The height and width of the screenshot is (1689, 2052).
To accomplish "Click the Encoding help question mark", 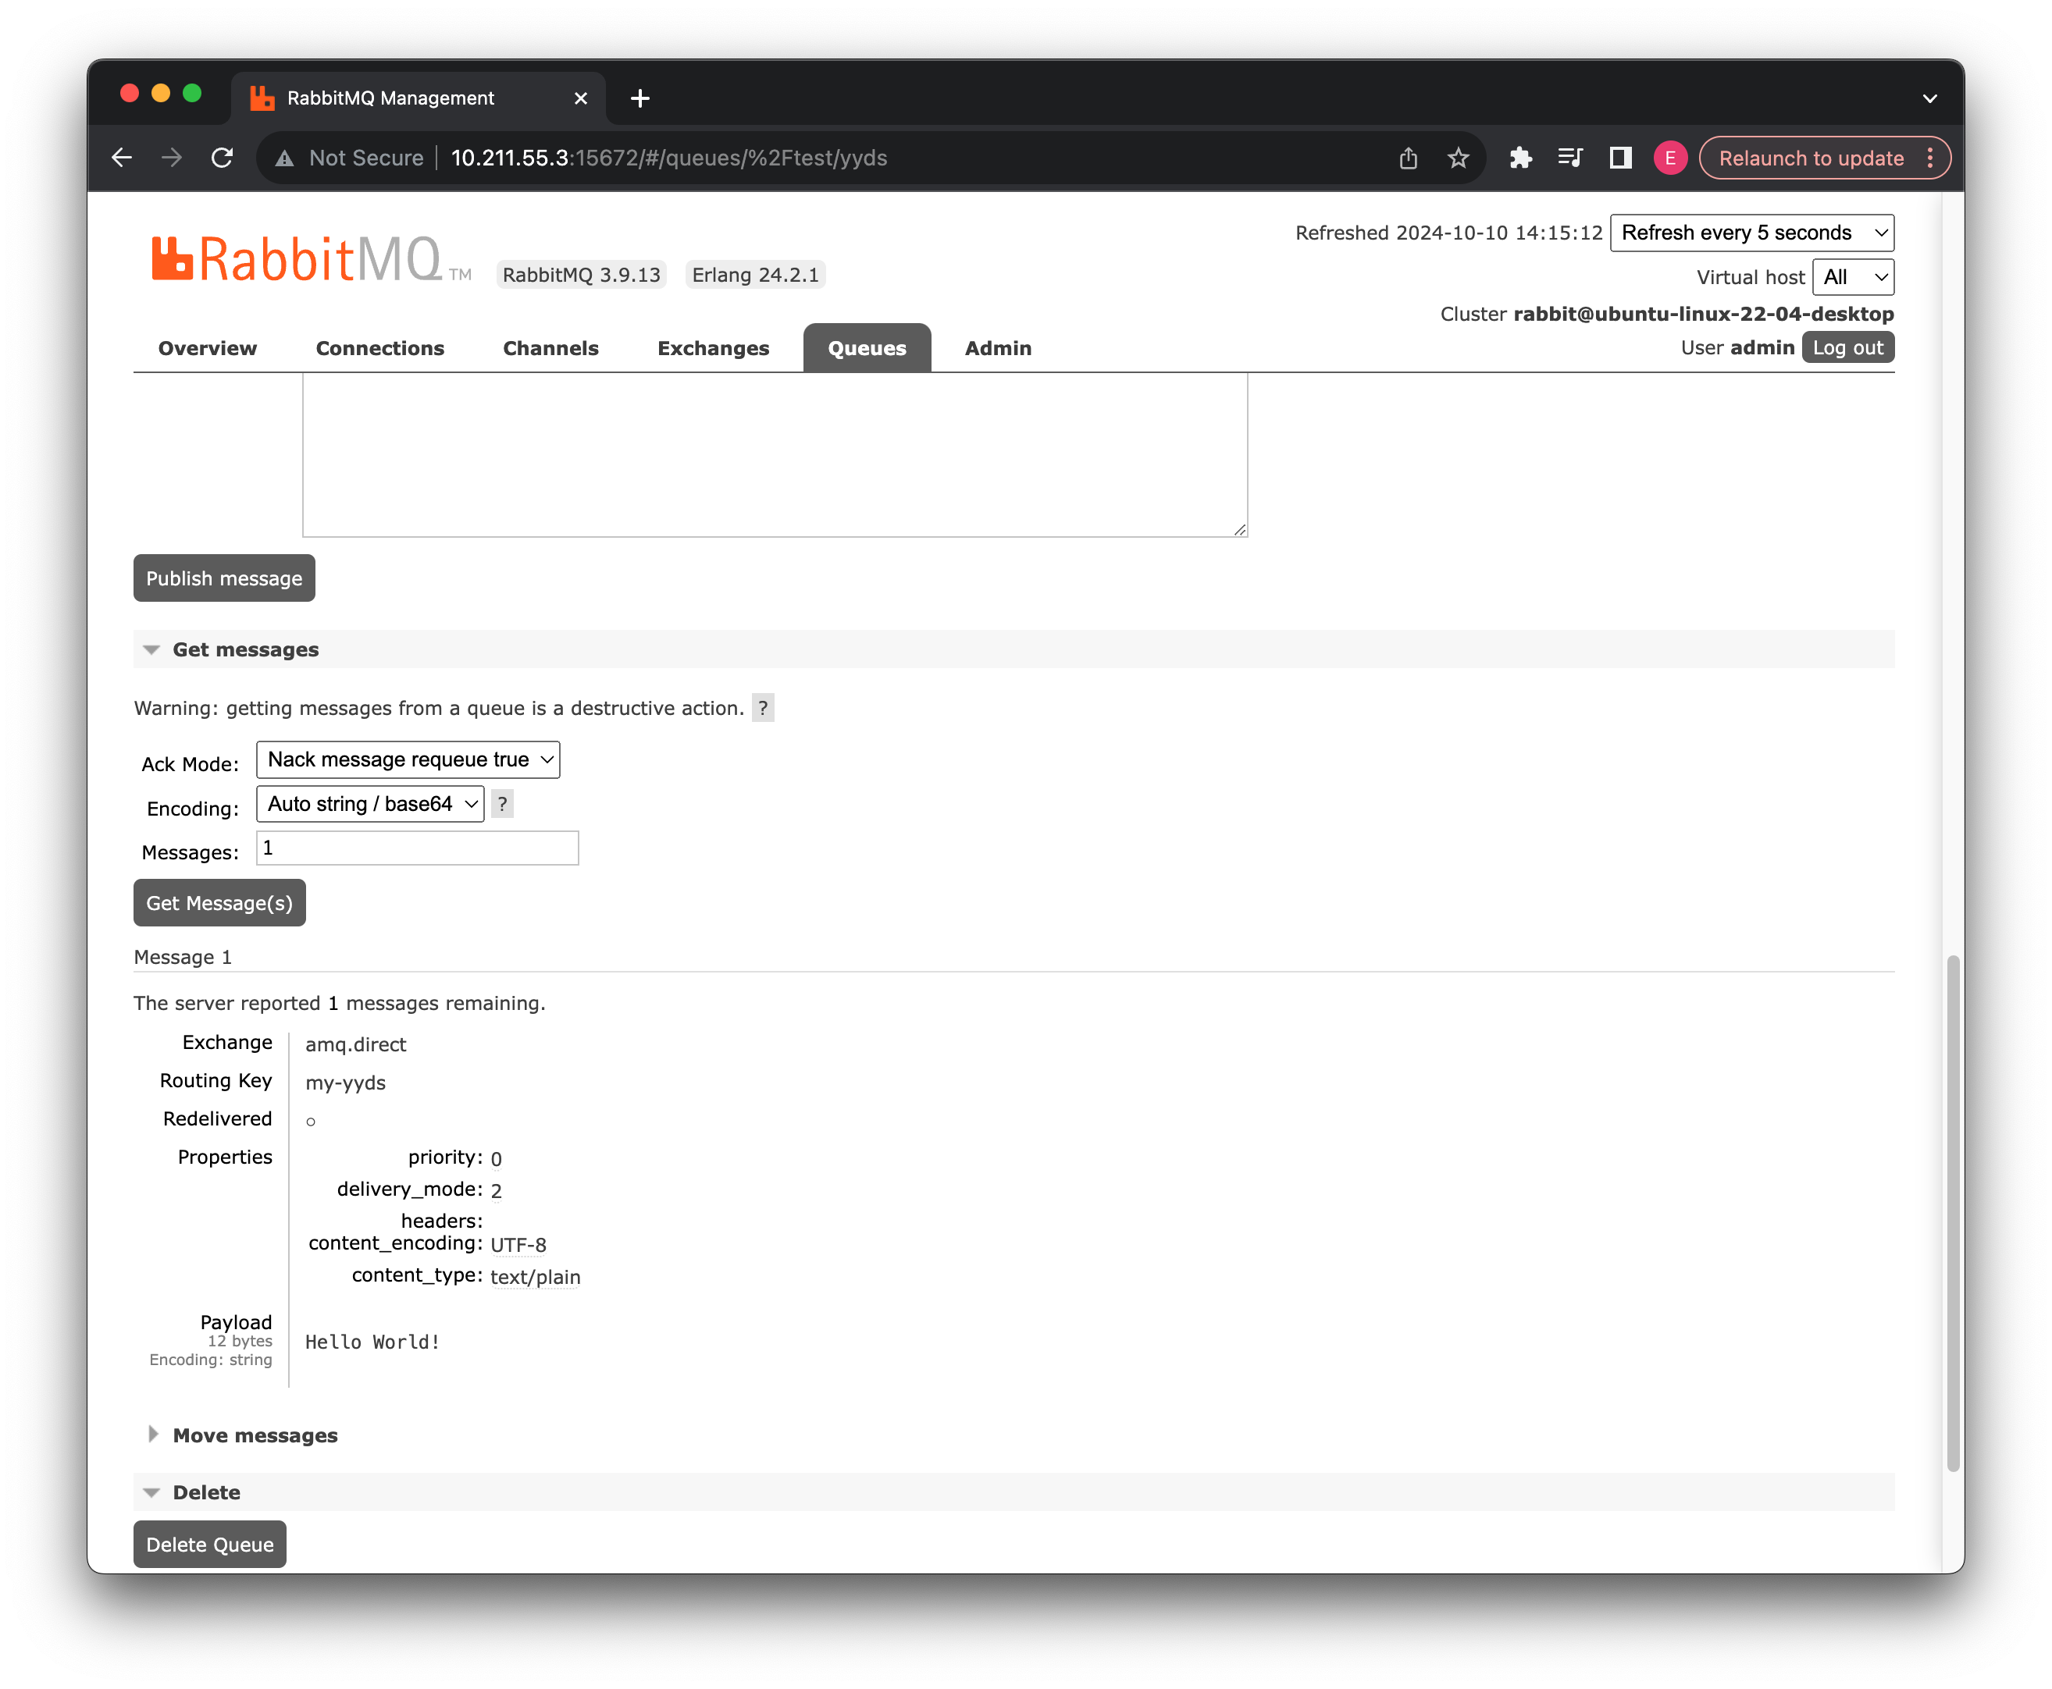I will pyautogui.click(x=501, y=804).
